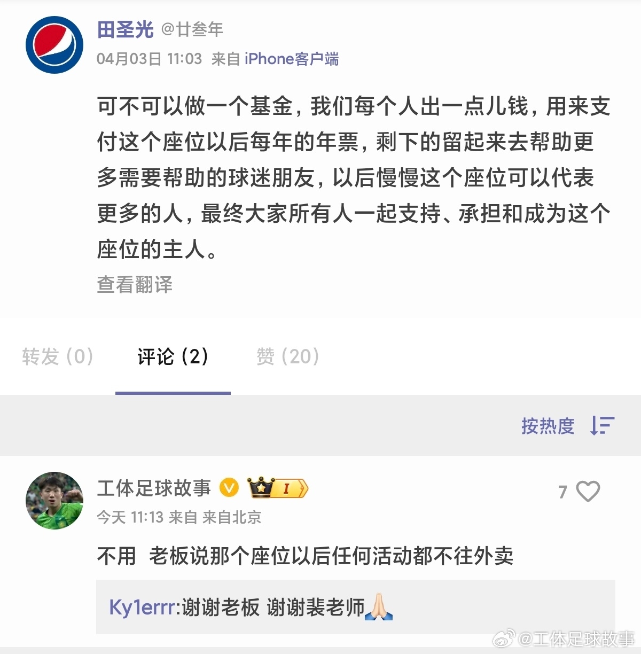Click the comment text starting with 不用 老板说
The image size is (641, 654).
point(305,556)
